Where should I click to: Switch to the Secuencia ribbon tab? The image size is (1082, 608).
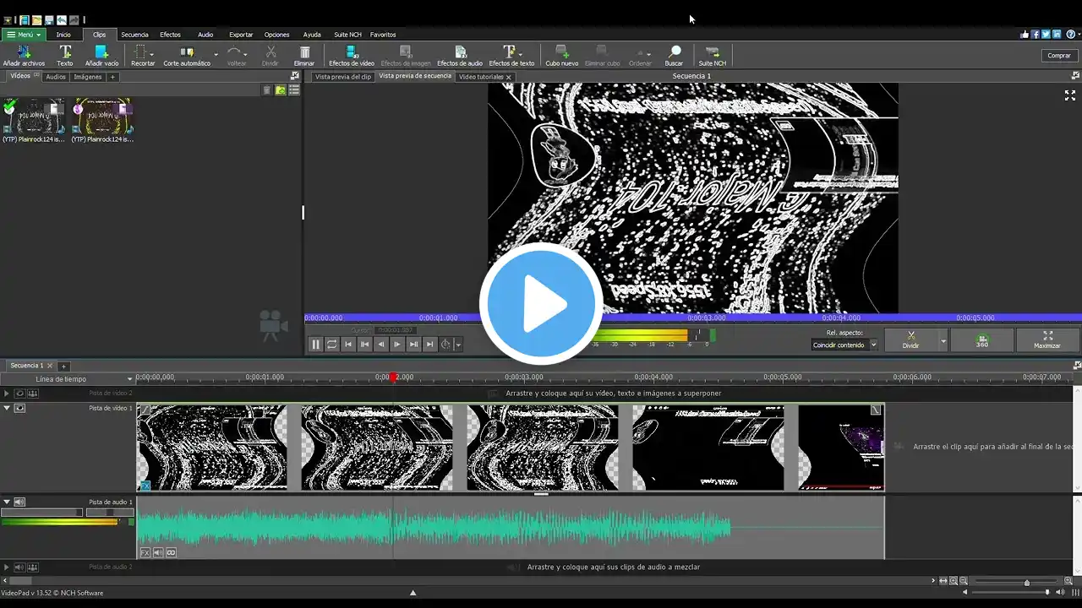[x=134, y=35]
